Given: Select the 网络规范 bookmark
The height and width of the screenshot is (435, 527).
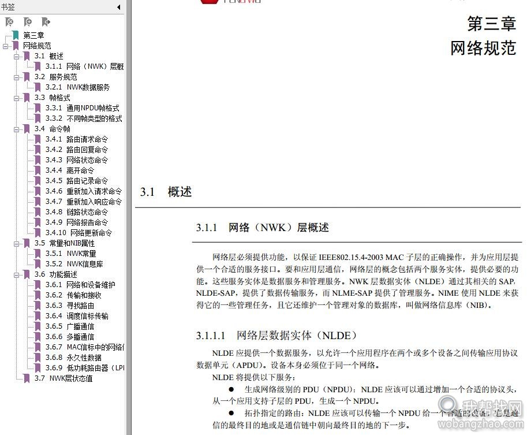Looking at the screenshot, I should [x=37, y=46].
